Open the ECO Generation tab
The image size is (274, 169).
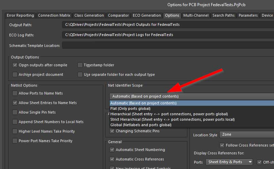coord(147,15)
